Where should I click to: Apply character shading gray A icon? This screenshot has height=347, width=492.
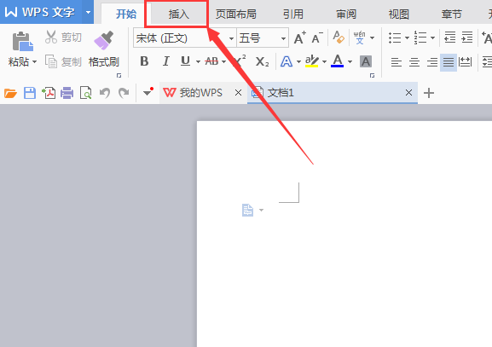[366, 61]
